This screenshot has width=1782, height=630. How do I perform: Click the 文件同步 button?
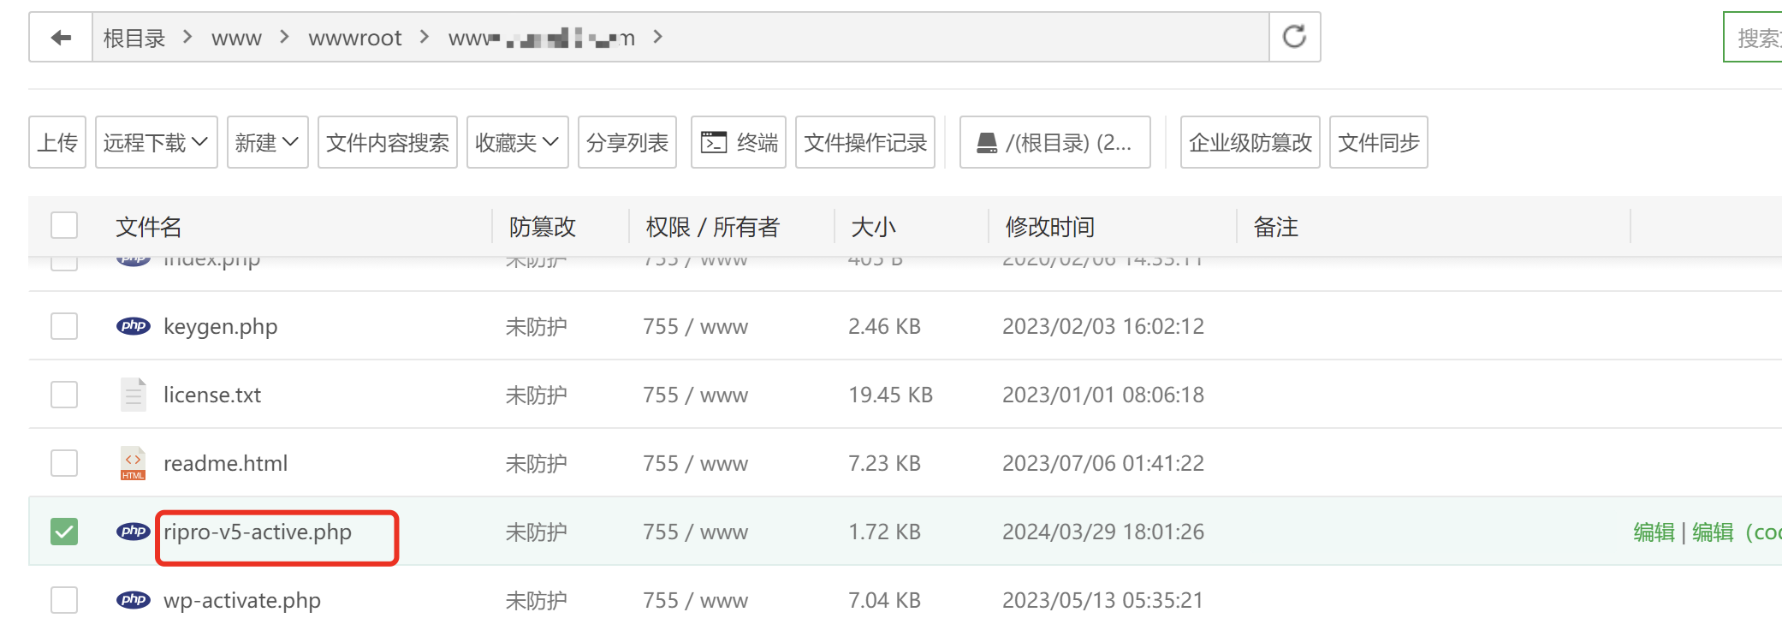[1378, 142]
